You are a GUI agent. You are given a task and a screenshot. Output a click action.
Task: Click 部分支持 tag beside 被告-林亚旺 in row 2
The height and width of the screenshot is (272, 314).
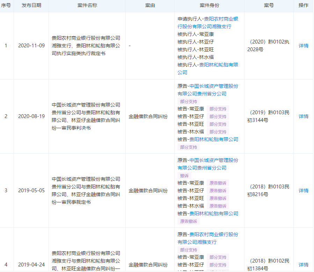(218, 124)
